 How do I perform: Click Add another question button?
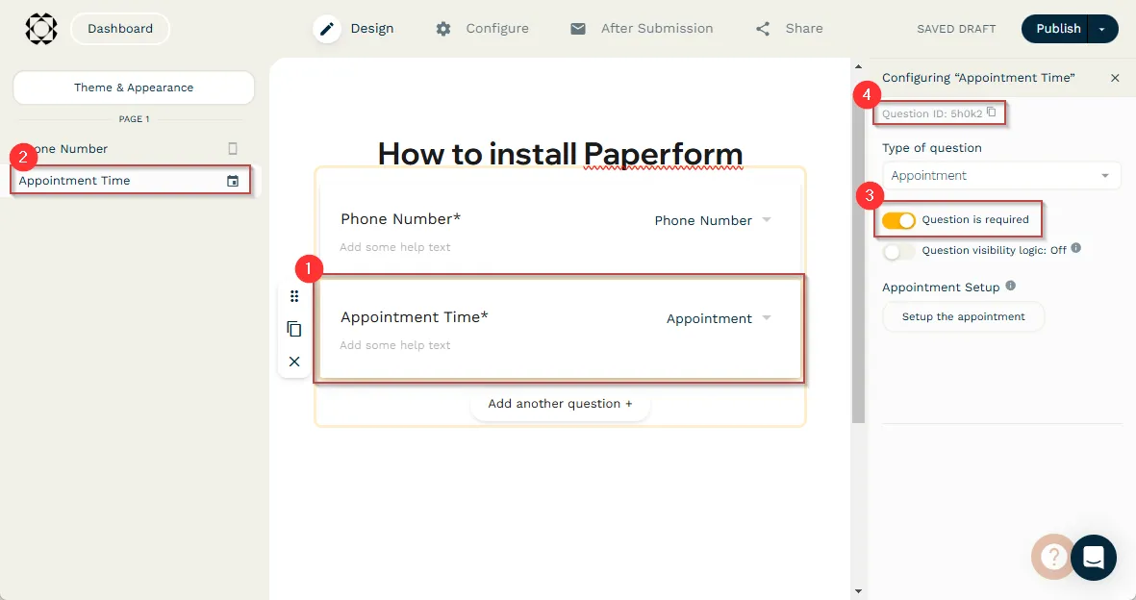[560, 404]
